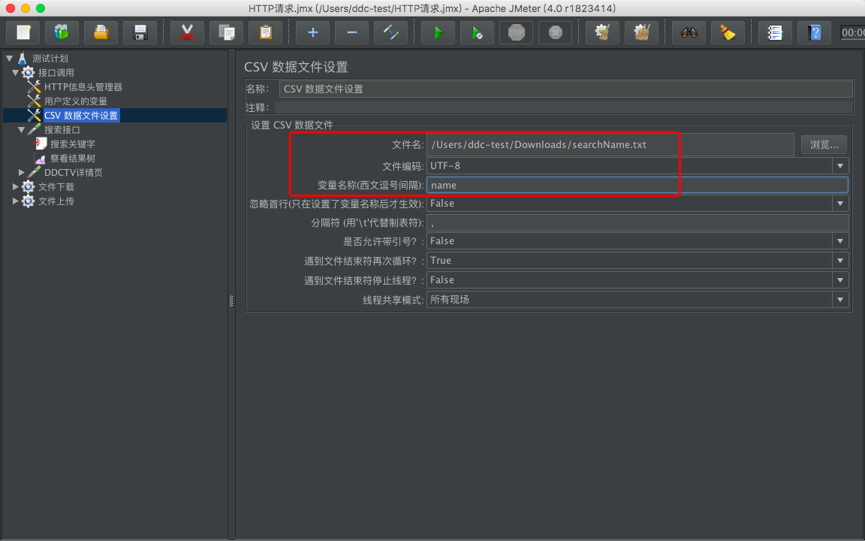Select the 接口调用 tree item
865x541 pixels.
(56, 72)
